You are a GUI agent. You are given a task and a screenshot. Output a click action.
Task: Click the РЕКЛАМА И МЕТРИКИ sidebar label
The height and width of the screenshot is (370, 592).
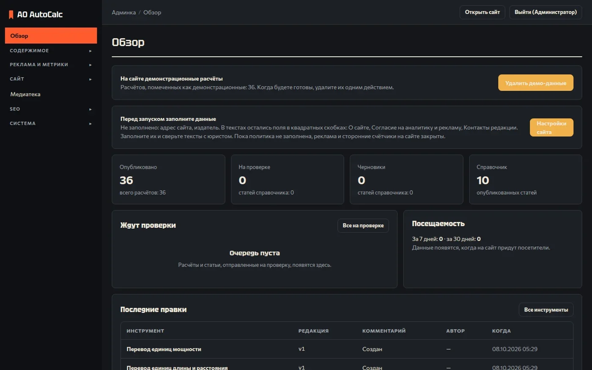coord(39,65)
